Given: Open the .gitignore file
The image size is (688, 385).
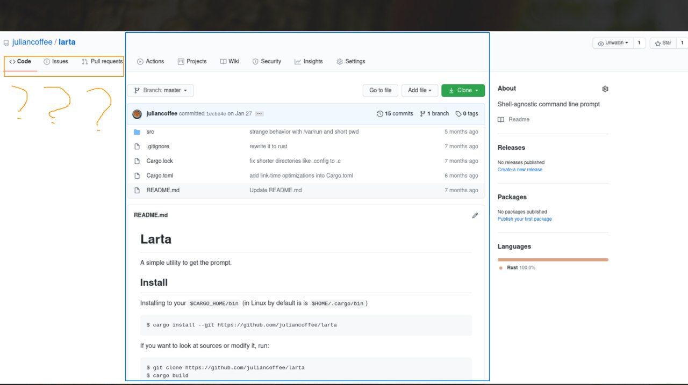Looking at the screenshot, I should [x=157, y=146].
